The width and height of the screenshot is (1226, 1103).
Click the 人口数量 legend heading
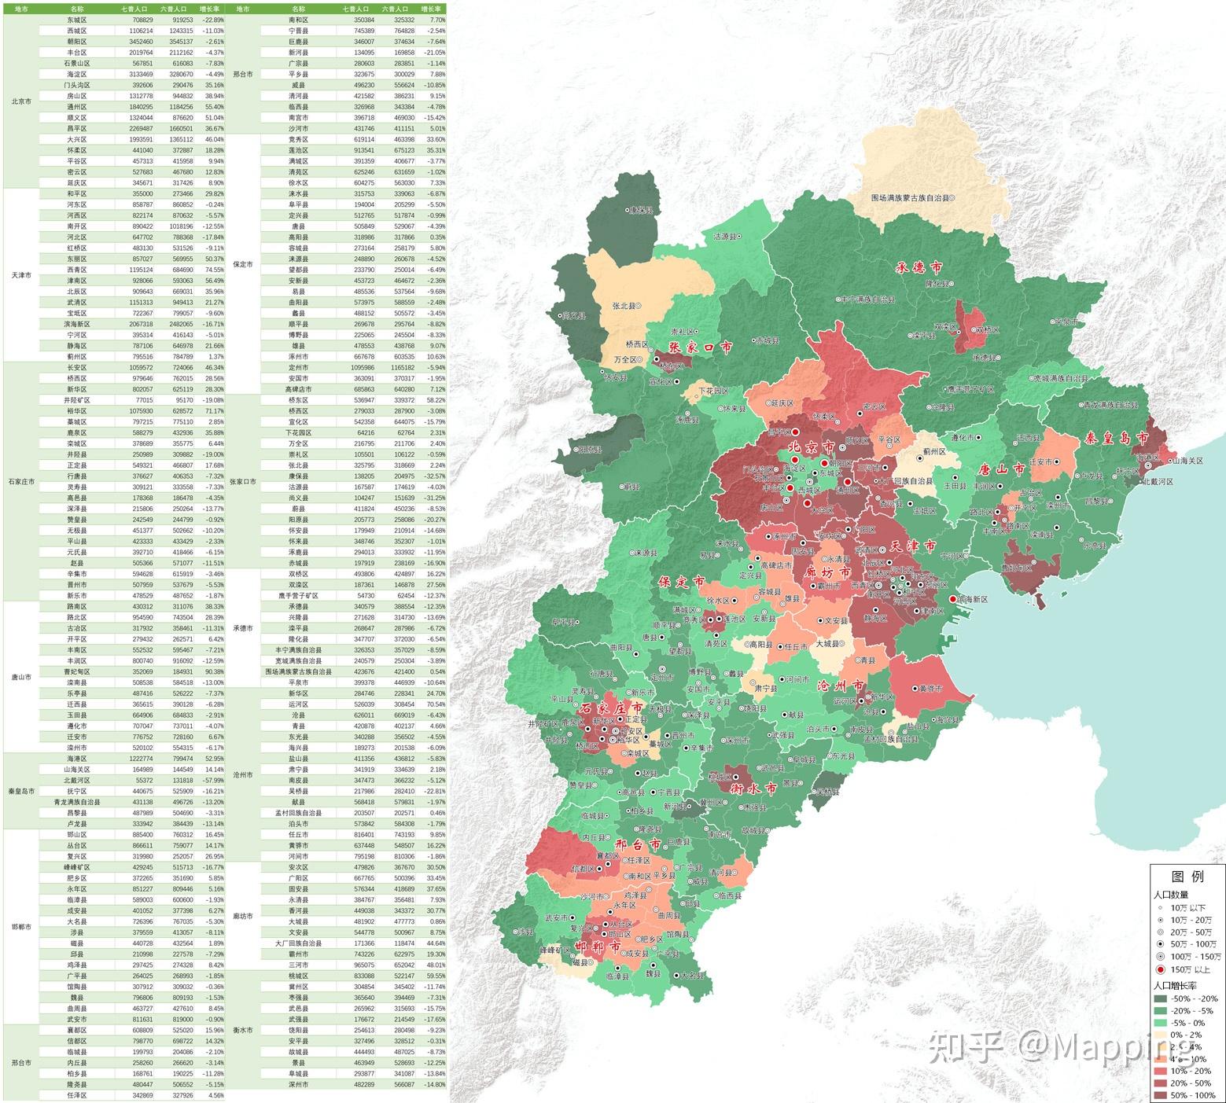[x=1171, y=895]
